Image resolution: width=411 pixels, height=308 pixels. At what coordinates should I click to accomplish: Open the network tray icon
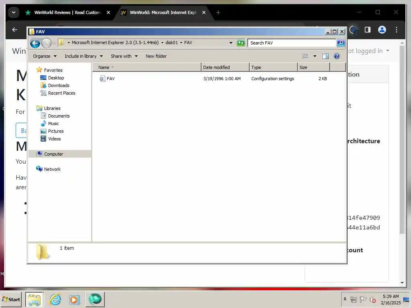coord(353,300)
